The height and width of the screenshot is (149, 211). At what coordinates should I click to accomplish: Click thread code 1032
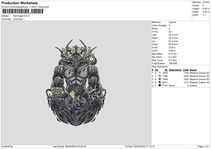point(186,79)
